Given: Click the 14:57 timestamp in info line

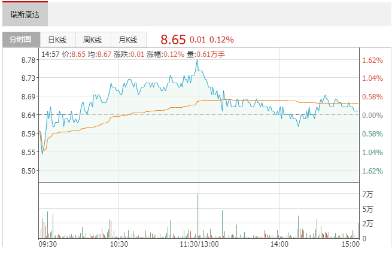Looking at the screenshot, I should click(x=49, y=54).
